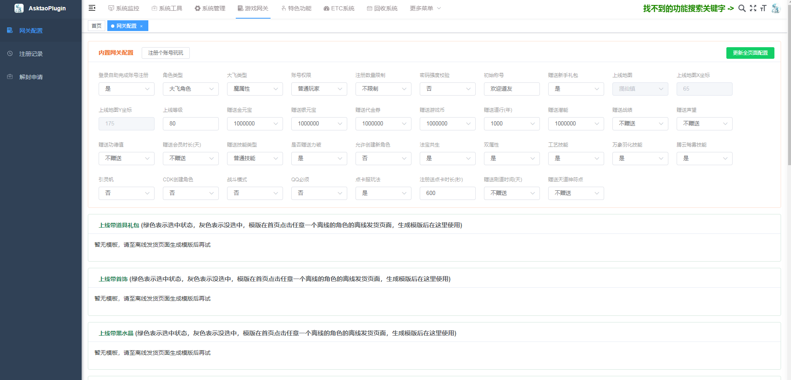Open 解封申请 in the sidebar
This screenshot has width=791, height=380.
click(x=31, y=77)
